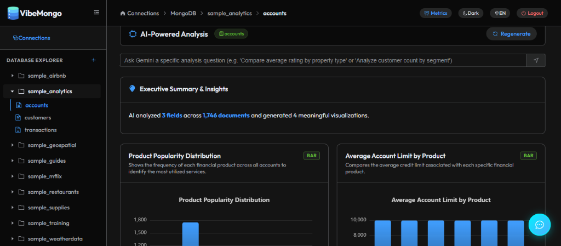Click the BAR badge on Product Popularity Distribution
This screenshot has height=246, width=561.
[312, 156]
